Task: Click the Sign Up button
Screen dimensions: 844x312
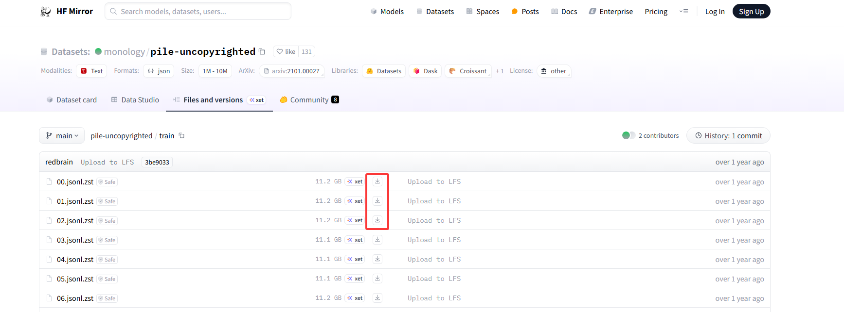Action: pos(751,11)
